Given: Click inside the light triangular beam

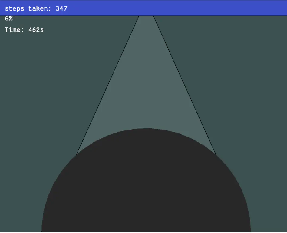Looking at the screenshot, I should tap(146, 91).
